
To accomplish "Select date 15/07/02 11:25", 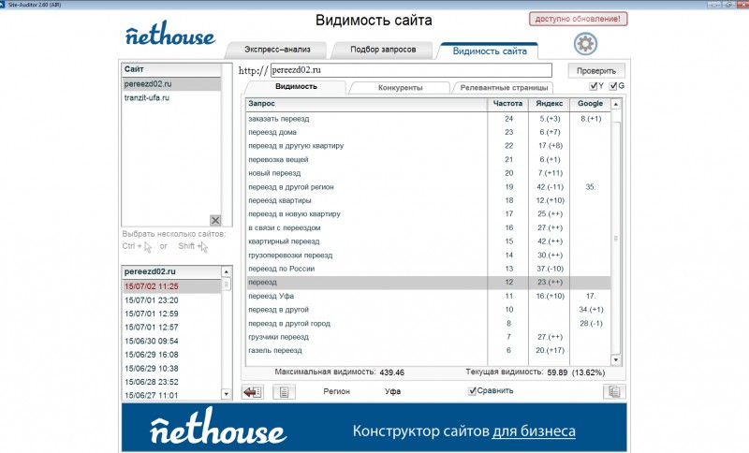I will (x=172, y=286).
